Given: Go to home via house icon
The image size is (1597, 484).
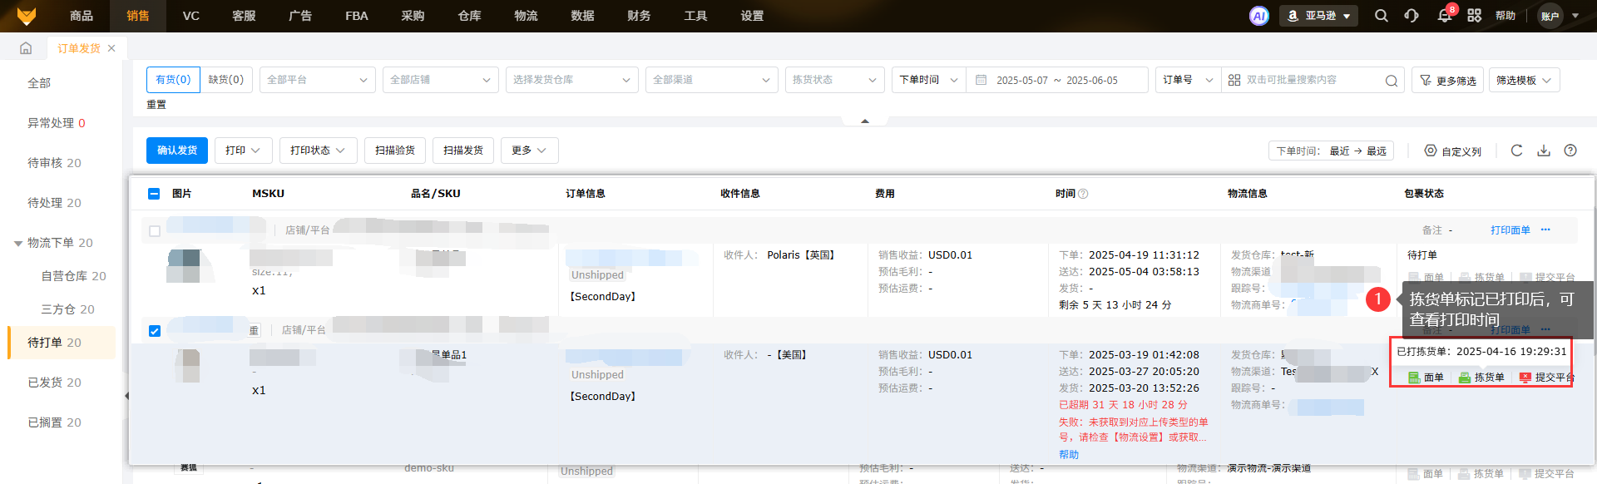Looking at the screenshot, I should tap(26, 48).
